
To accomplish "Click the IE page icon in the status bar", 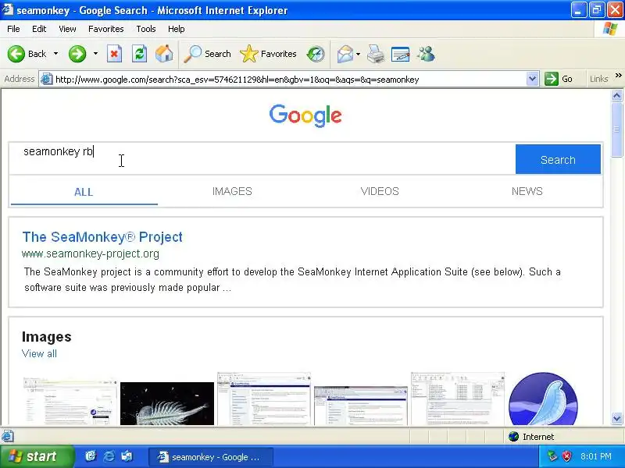I will tap(8, 436).
